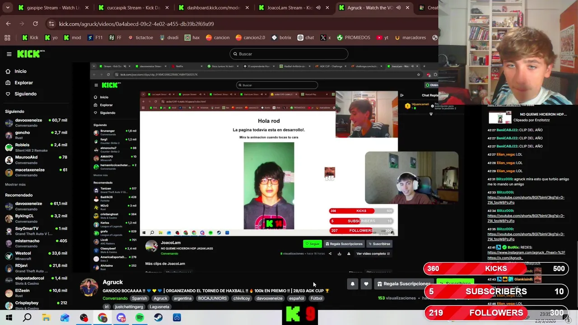The width and height of the screenshot is (578, 325).
Task: Open the 'Conversando' category link under Agruck
Action: [115, 298]
